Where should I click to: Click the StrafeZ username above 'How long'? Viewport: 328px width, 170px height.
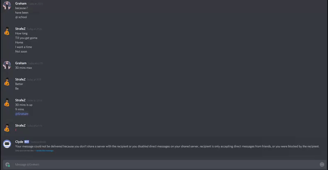pos(20,29)
